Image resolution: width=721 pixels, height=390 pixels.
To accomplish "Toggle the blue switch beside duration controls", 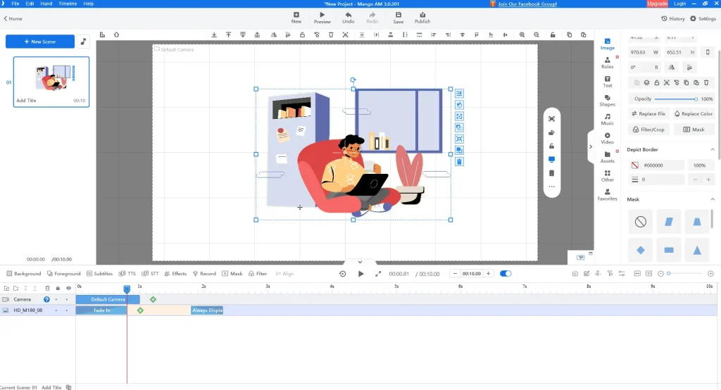I will [x=506, y=274].
